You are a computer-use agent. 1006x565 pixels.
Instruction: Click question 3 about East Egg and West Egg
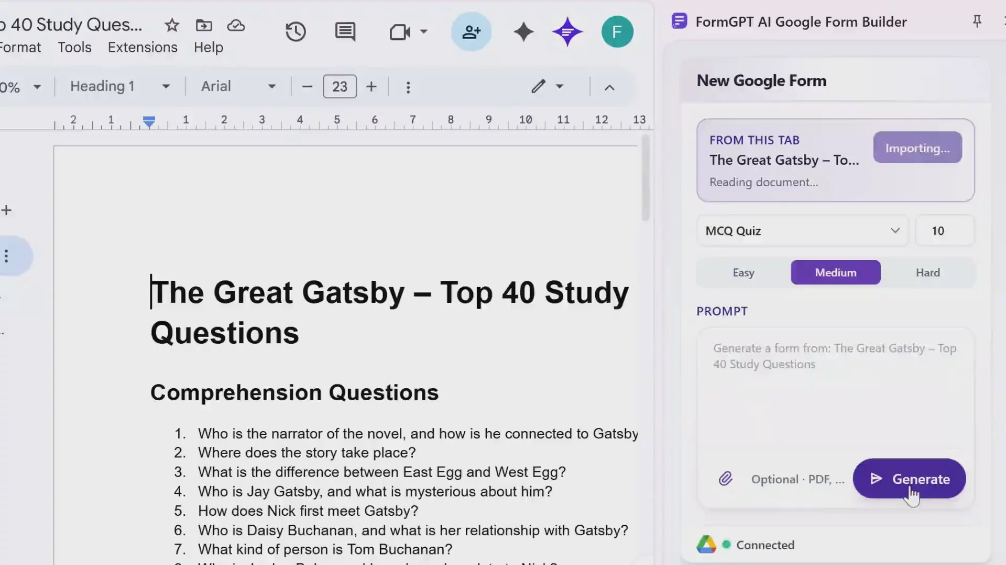(382, 472)
